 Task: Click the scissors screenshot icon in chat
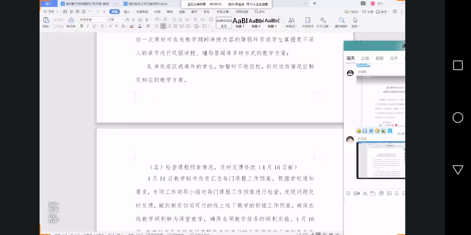click(x=365, y=193)
